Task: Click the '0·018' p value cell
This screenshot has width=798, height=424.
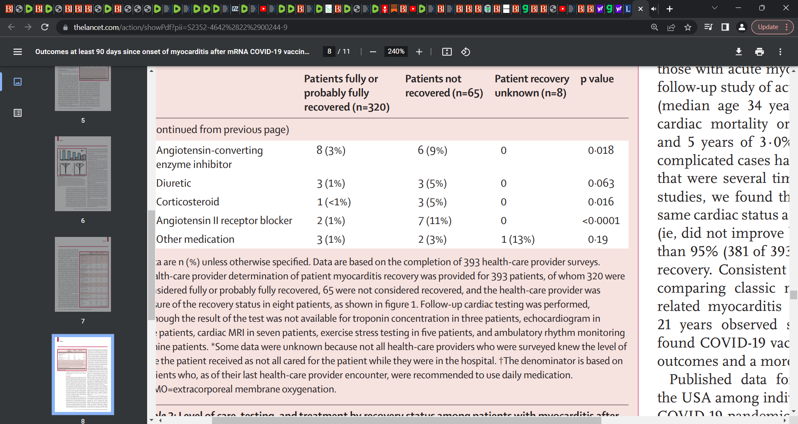Action: (601, 150)
